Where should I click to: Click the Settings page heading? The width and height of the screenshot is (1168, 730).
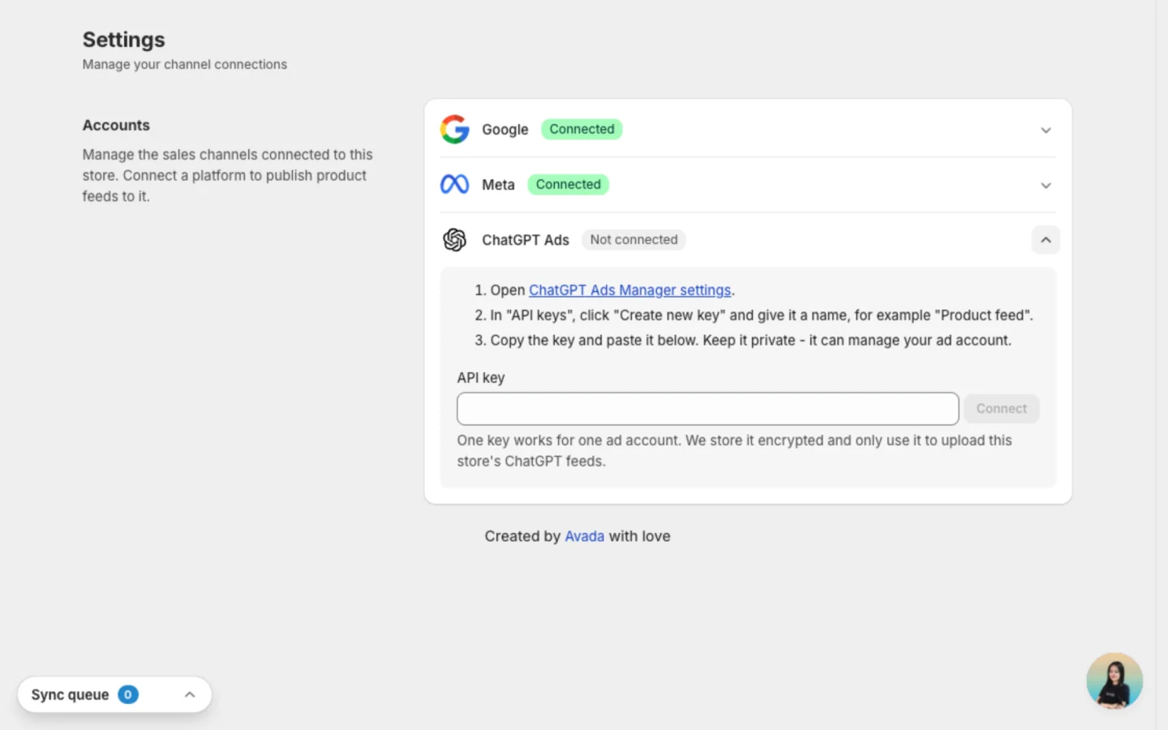point(123,40)
